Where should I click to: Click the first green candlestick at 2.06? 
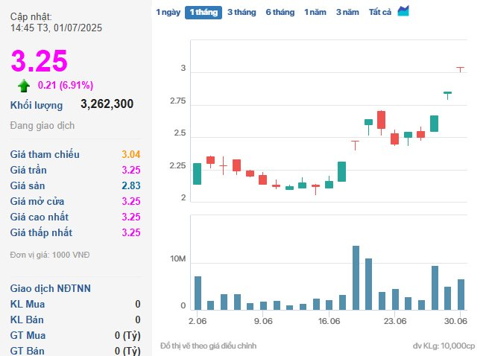coord(197,174)
